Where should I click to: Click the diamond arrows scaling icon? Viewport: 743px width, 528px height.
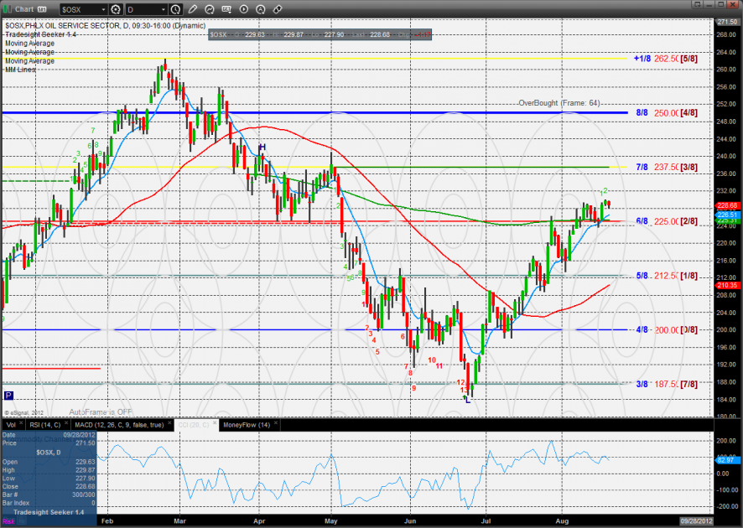coord(278,9)
